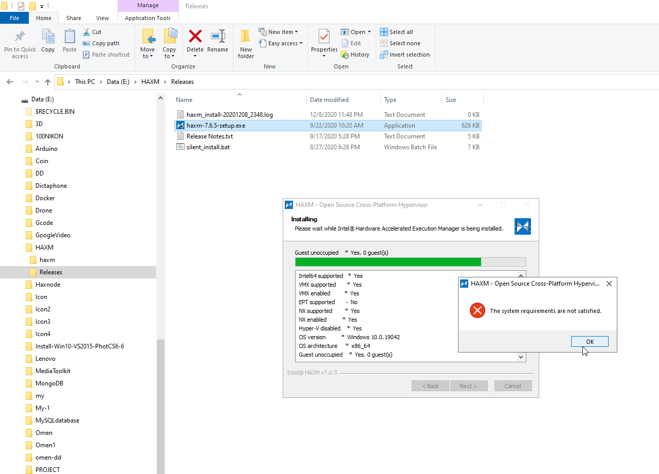Go up one folder level

pyautogui.click(x=48, y=82)
